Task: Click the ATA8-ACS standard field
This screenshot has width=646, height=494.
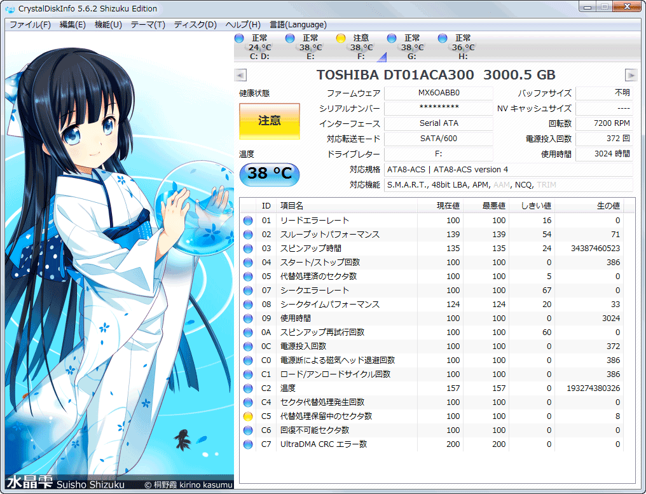Action: (509, 169)
